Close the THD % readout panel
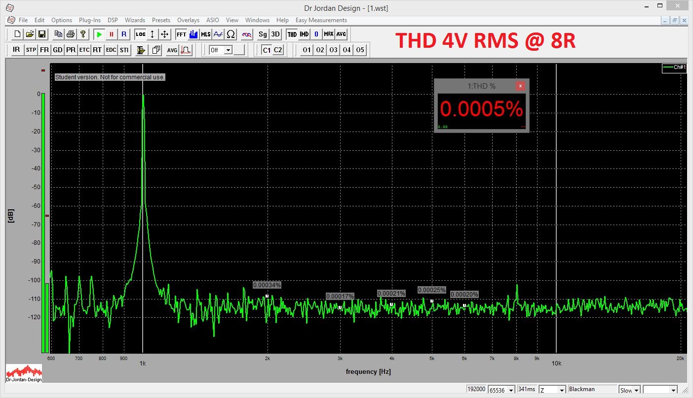 tap(520, 86)
